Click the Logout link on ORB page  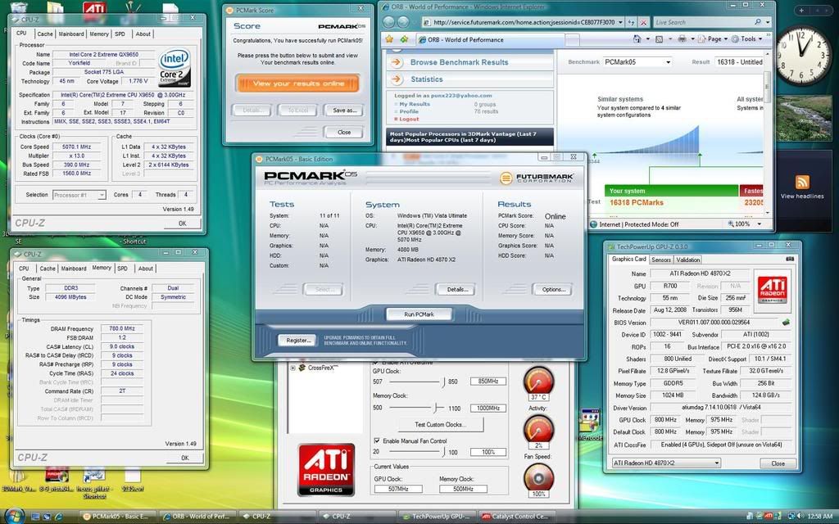pos(409,119)
